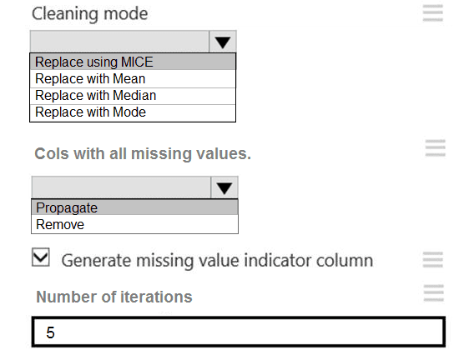454x350 pixels.
Task: Open the Cols with all missing values dropdown arrow
Action: (x=224, y=187)
